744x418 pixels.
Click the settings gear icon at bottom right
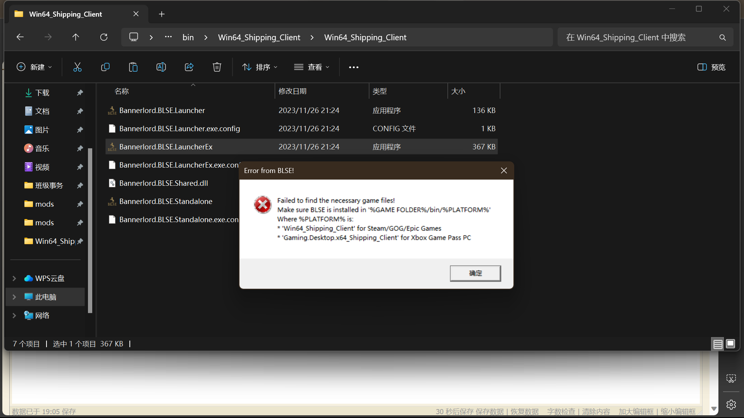coord(731,404)
